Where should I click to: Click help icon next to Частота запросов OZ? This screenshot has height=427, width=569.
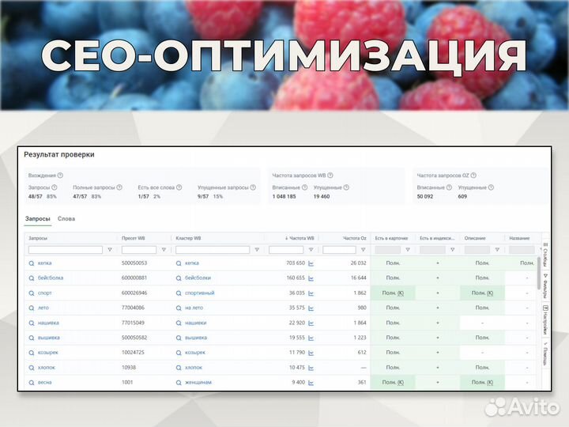coord(473,176)
